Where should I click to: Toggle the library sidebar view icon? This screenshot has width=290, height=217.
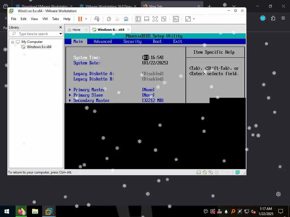tap(138, 19)
